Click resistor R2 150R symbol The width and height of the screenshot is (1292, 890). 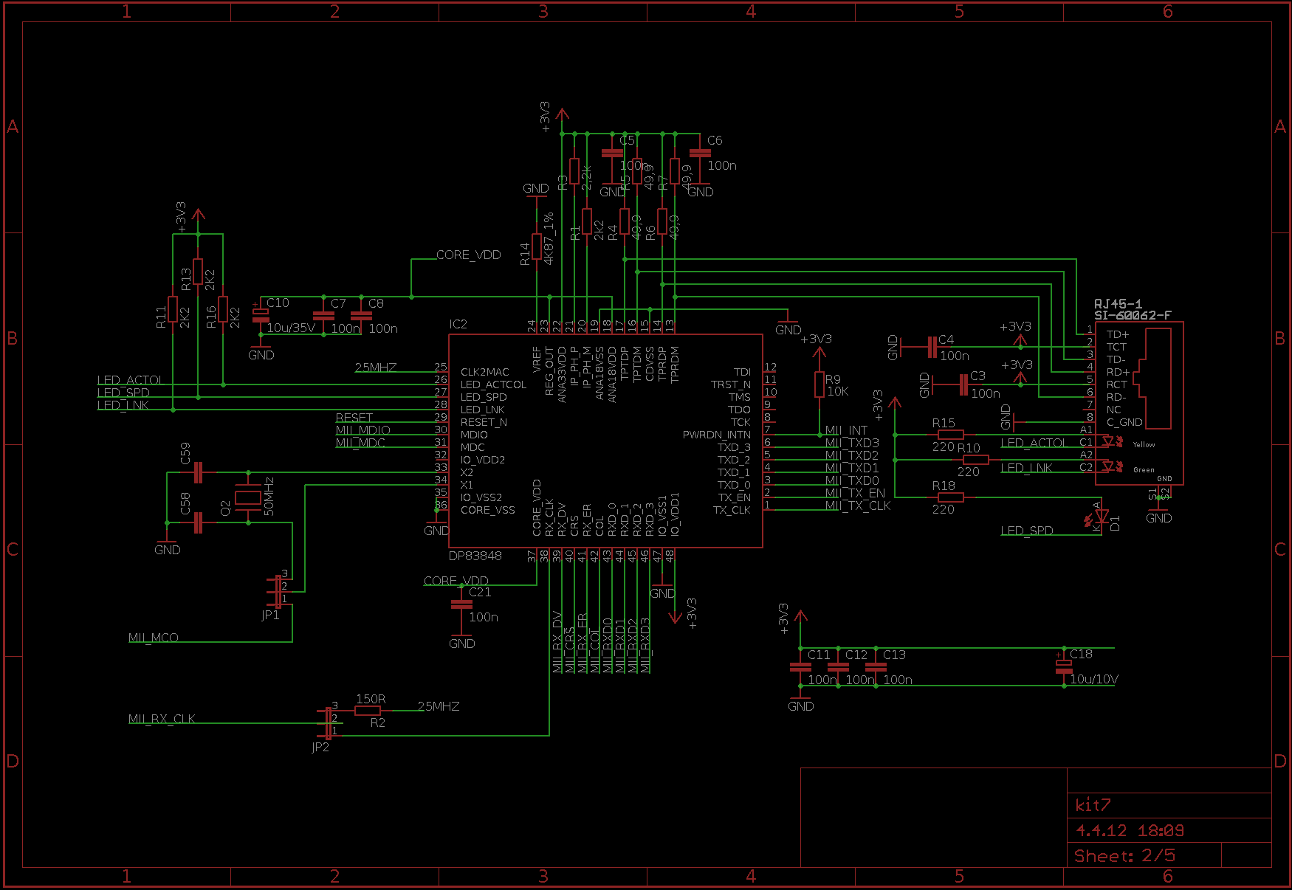[367, 711]
